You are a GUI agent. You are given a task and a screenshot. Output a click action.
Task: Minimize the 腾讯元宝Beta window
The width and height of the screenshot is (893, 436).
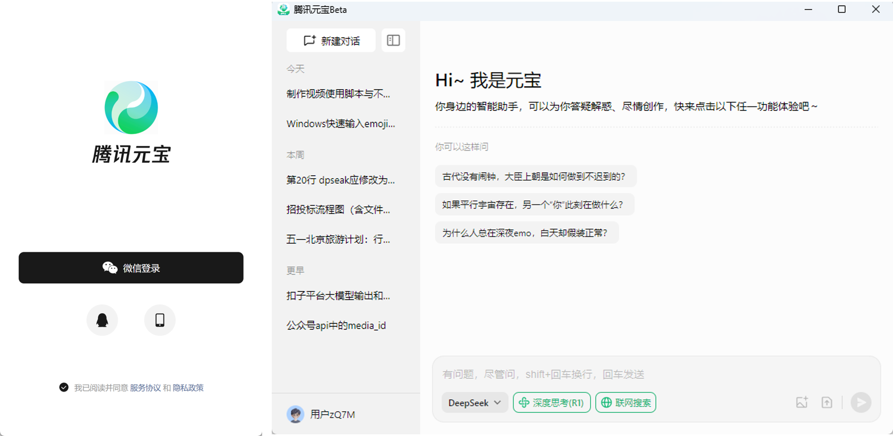[808, 10]
